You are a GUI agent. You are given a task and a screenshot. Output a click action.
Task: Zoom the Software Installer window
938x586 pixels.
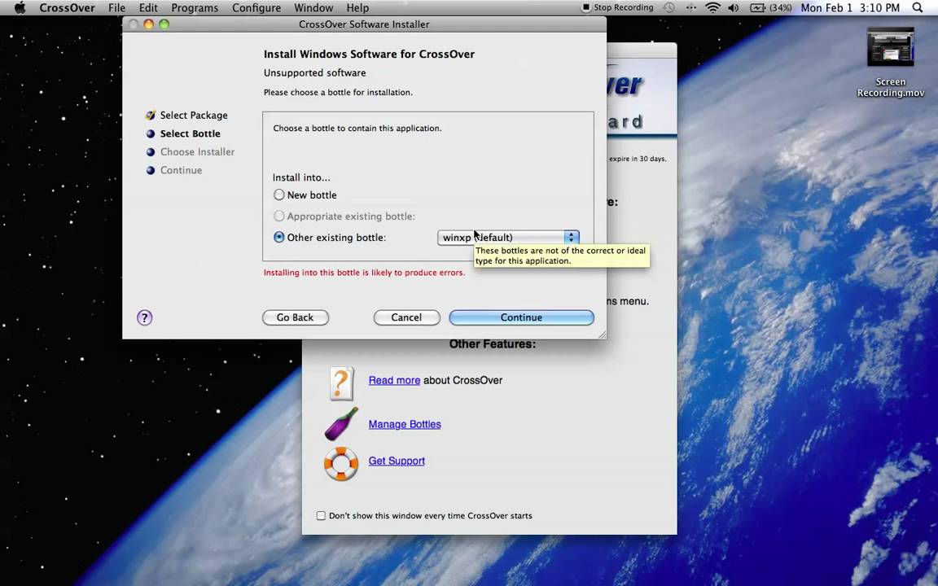point(164,24)
